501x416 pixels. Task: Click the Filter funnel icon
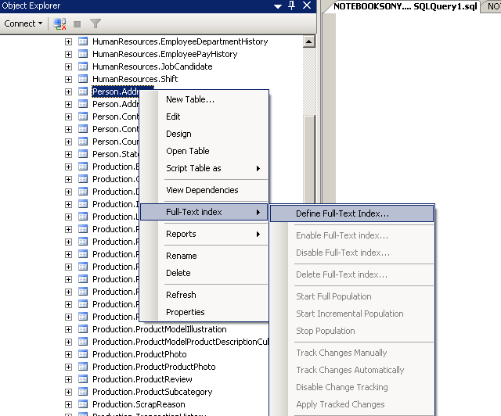(x=96, y=23)
